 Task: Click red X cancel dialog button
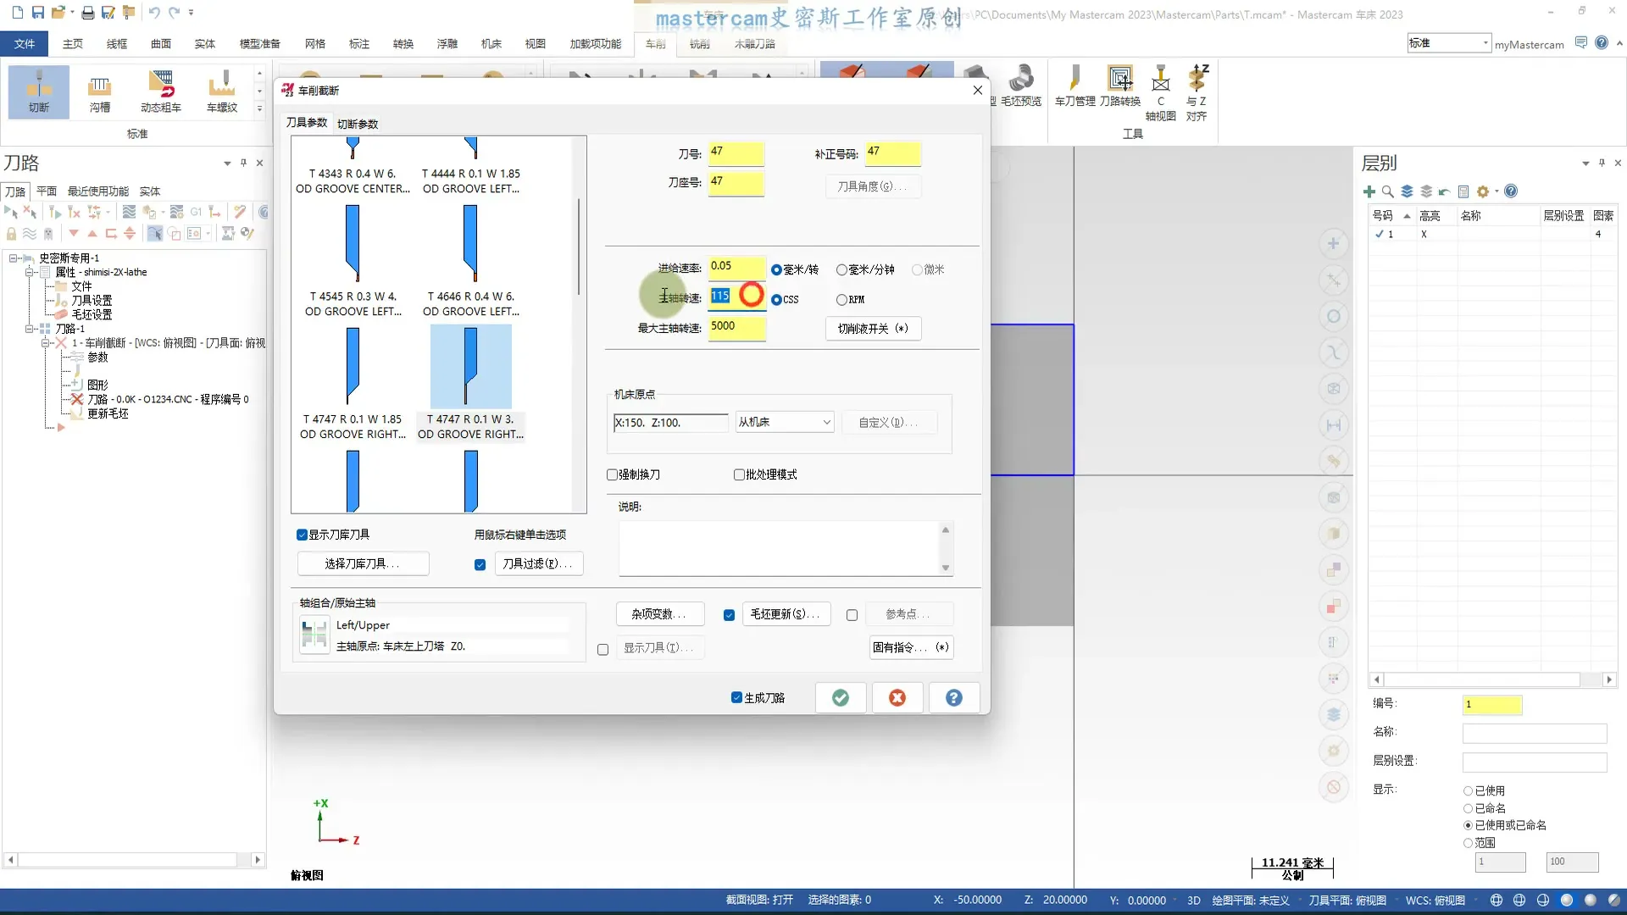point(897,697)
